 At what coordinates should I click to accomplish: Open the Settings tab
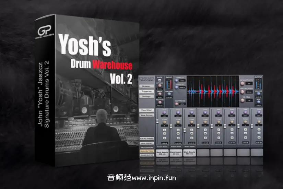[146, 96]
